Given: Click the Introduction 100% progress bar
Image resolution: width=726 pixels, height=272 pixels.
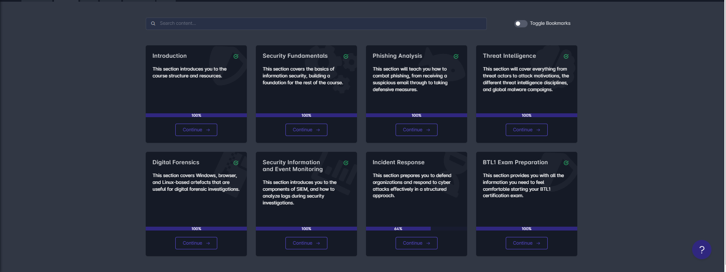Looking at the screenshot, I should point(196,115).
